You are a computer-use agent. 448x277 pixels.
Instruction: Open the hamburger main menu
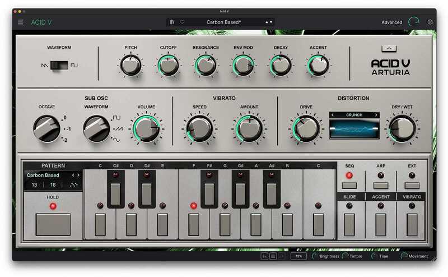21,22
